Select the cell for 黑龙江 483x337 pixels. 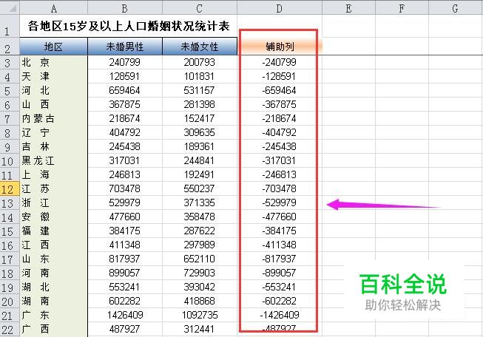tap(53, 161)
